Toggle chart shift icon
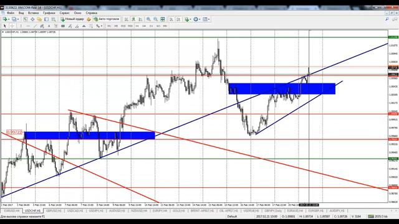The image size is (399, 224). [178, 19]
